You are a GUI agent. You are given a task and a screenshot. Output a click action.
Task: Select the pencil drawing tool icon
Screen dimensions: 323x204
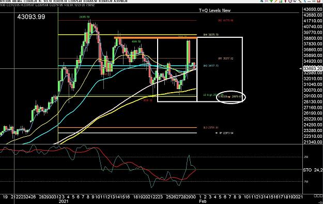coord(276,1)
